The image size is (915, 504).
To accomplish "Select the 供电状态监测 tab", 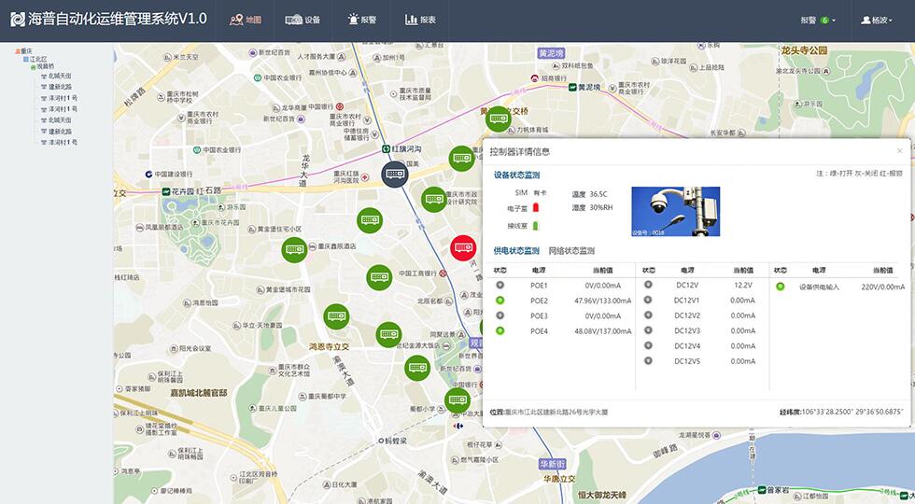I will [516, 251].
